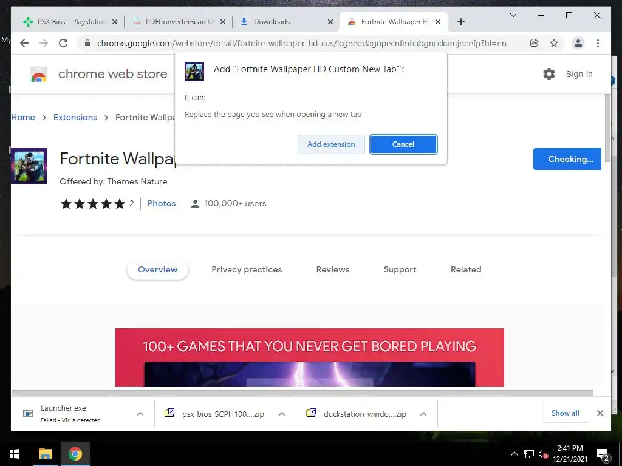Sign in to Chrome Web Store
This screenshot has width=622, height=466.
point(579,74)
